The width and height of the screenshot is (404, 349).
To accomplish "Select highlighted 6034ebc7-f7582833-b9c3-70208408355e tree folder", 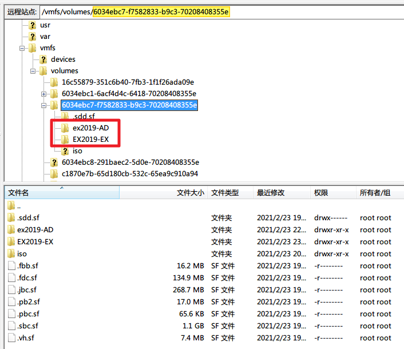I will [x=129, y=105].
